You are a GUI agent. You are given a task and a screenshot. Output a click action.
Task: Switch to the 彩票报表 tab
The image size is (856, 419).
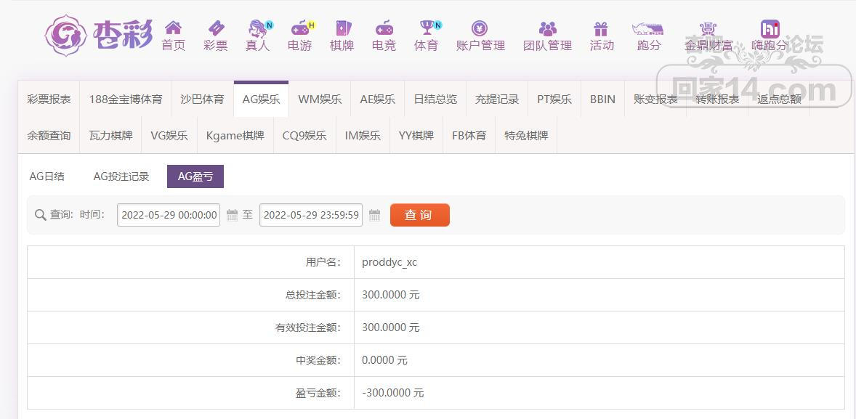tap(49, 99)
